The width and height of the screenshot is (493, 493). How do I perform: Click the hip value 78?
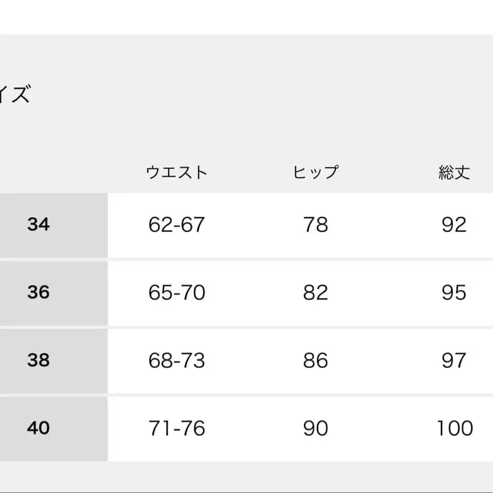(315, 225)
